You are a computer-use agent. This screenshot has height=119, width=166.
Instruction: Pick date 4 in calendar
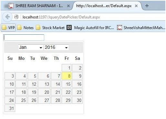(21, 76)
